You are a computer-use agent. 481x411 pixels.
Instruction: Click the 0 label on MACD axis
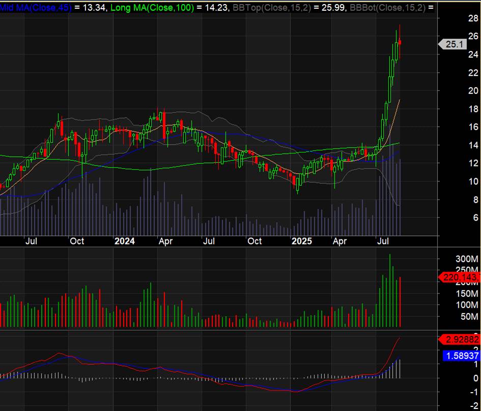point(476,378)
